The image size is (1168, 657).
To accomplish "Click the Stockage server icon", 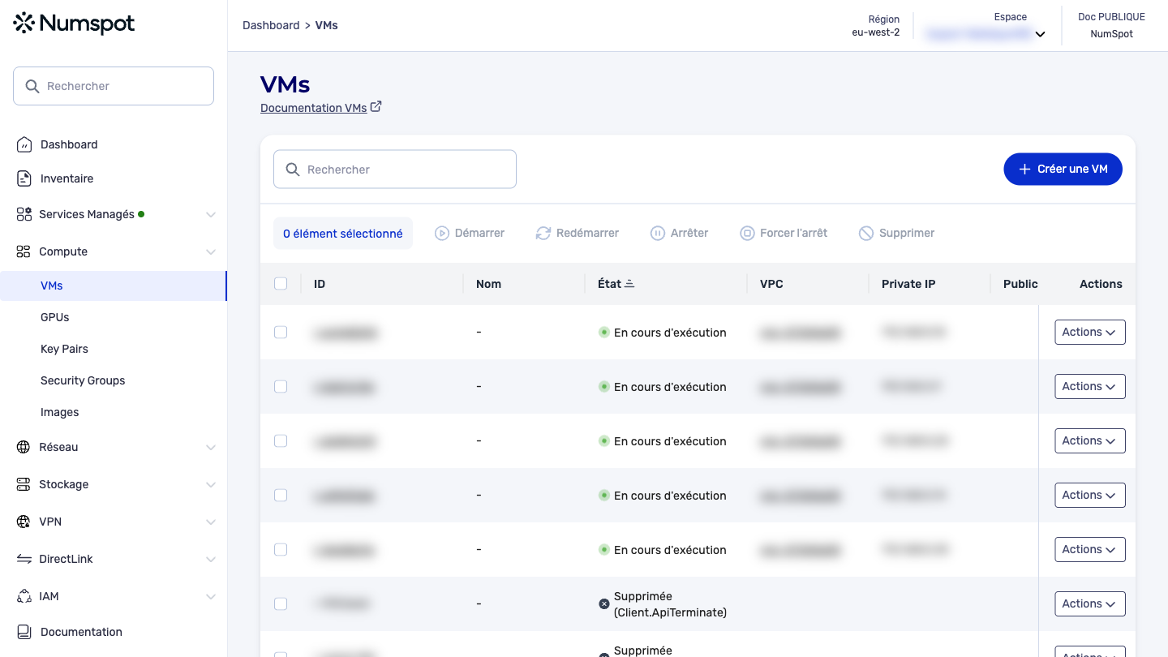I will [24, 484].
